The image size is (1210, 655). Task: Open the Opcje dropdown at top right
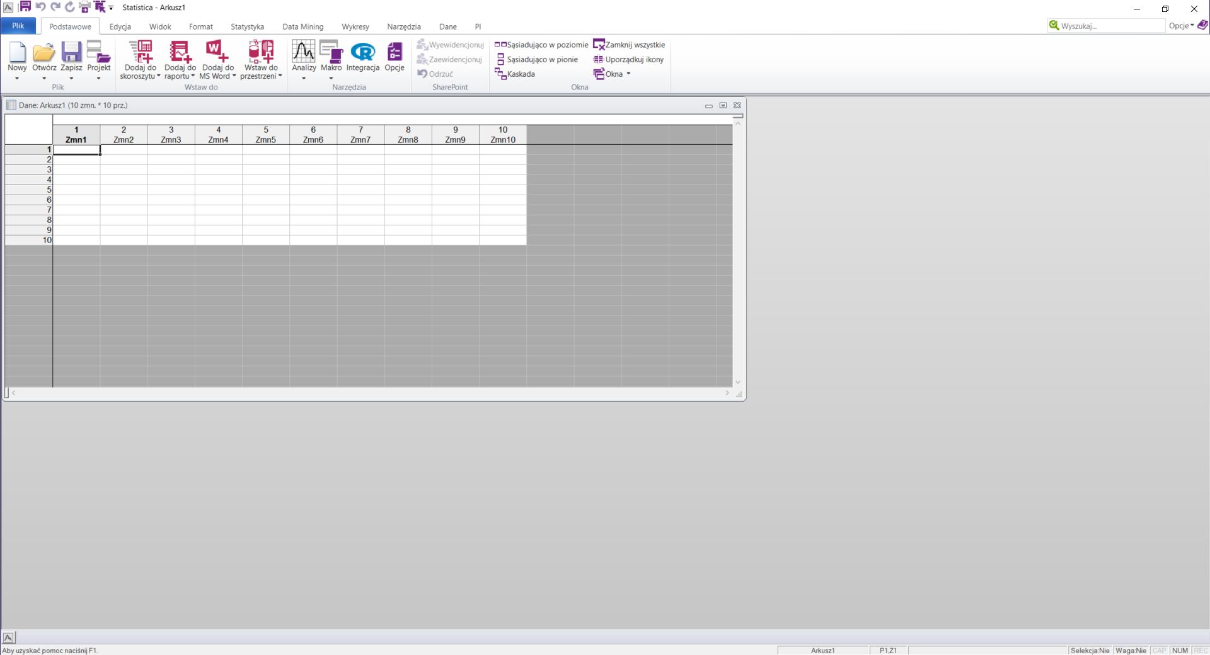coord(1181,26)
